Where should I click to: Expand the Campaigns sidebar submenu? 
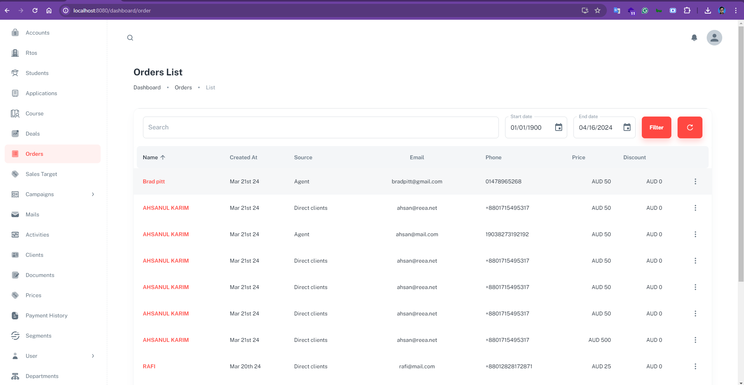coord(93,194)
